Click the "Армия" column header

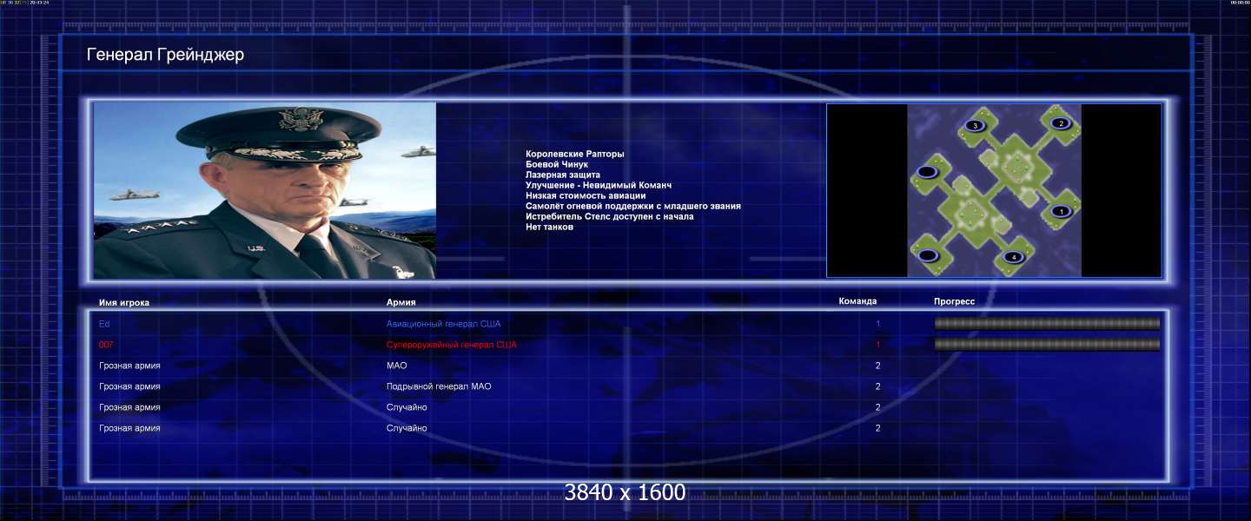point(400,302)
